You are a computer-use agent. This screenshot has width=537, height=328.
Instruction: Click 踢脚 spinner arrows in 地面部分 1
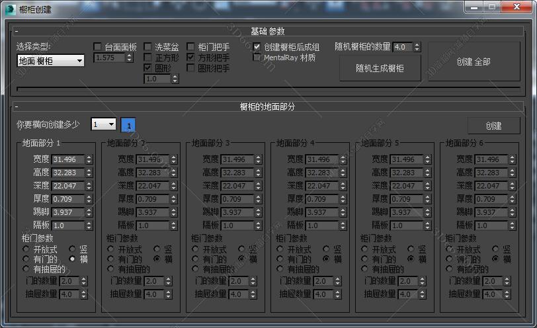[x=89, y=212]
